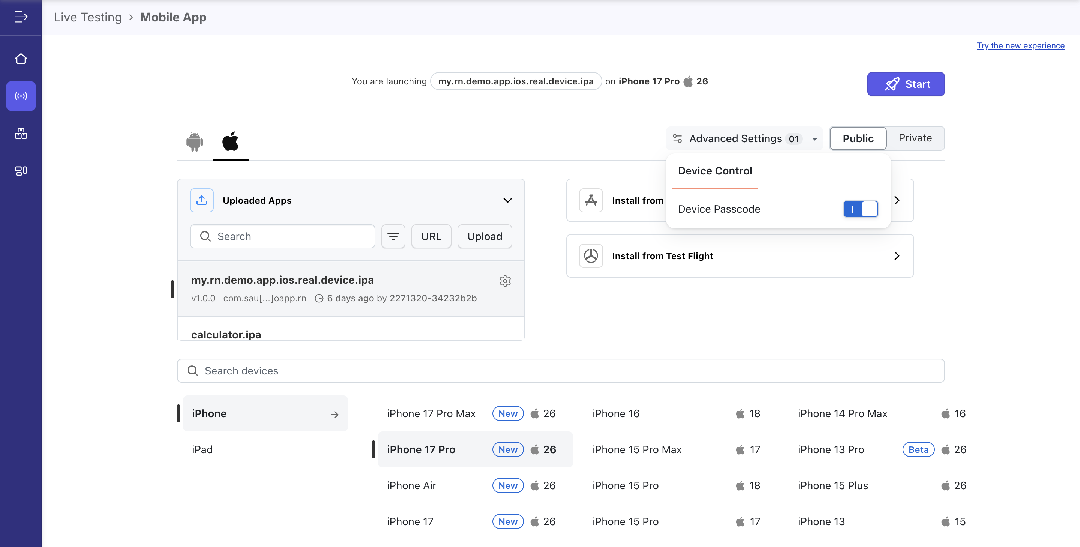Follow the Try the new experience link
This screenshot has width=1080, height=547.
tap(1020, 46)
